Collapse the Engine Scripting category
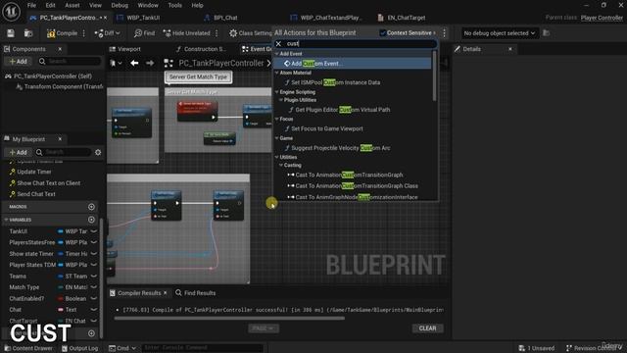The image size is (627, 353). click(x=276, y=92)
